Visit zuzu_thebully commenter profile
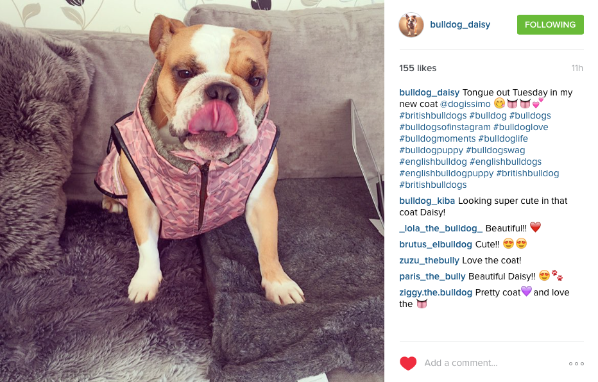Screen dimensions: 598x382 pyautogui.click(x=429, y=260)
